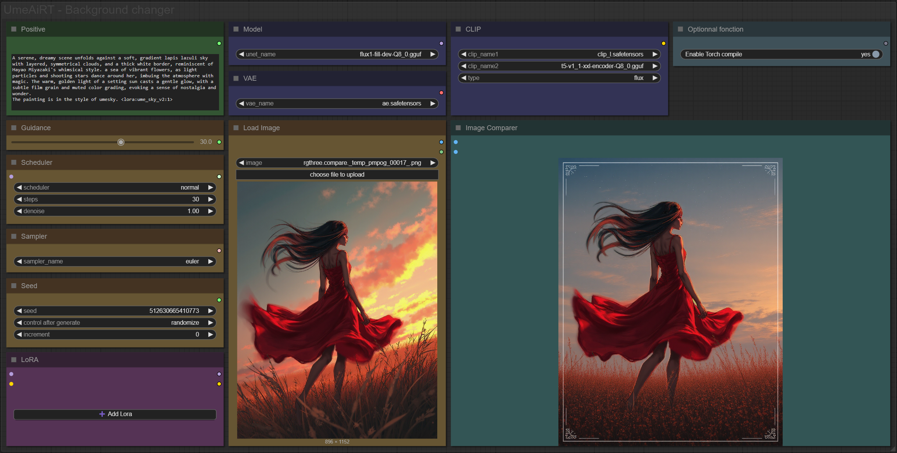Collapse the Image Comparer node via its title square
This screenshot has width=897, height=453.
click(458, 128)
